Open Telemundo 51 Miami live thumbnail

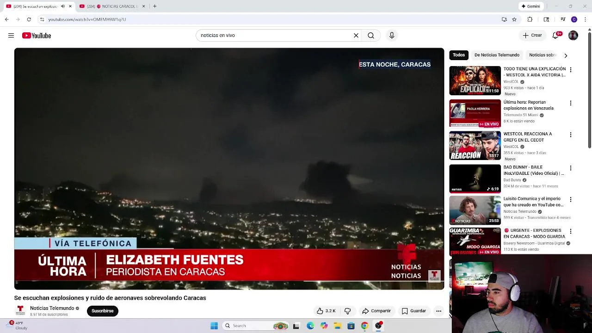[x=475, y=113]
